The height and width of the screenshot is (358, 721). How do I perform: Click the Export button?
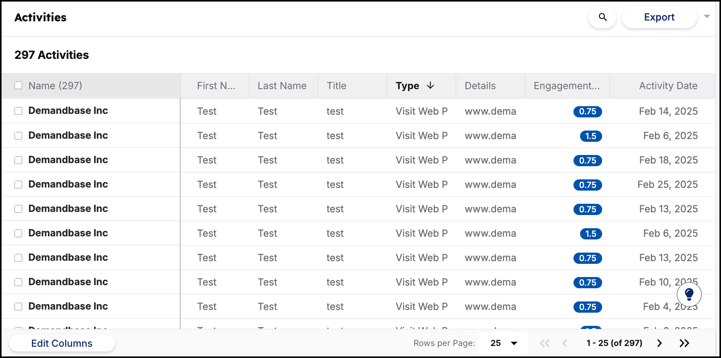click(x=659, y=17)
